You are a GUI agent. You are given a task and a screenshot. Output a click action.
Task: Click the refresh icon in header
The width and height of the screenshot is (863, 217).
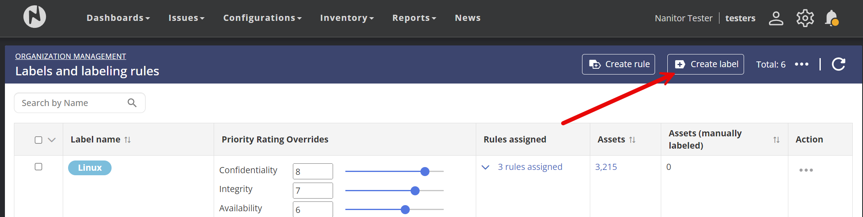[x=838, y=64]
